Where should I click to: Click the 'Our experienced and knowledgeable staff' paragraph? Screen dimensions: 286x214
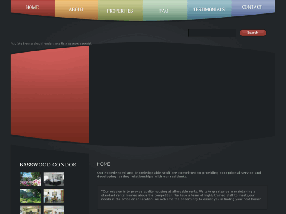coord(179,174)
